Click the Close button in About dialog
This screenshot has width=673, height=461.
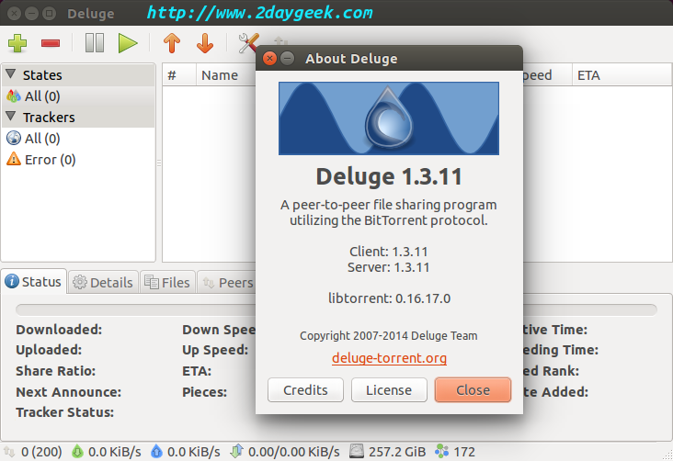pos(473,389)
